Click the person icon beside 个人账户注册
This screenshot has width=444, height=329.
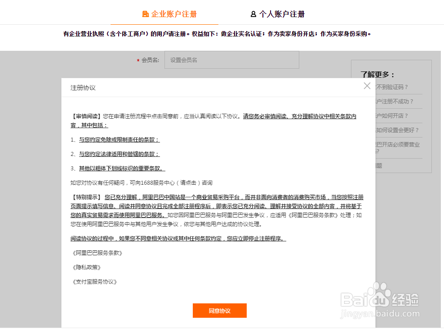click(253, 14)
